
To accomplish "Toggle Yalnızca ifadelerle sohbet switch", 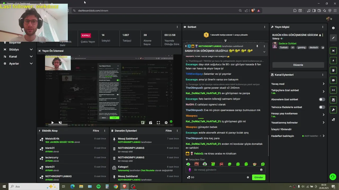I will (322, 107).
